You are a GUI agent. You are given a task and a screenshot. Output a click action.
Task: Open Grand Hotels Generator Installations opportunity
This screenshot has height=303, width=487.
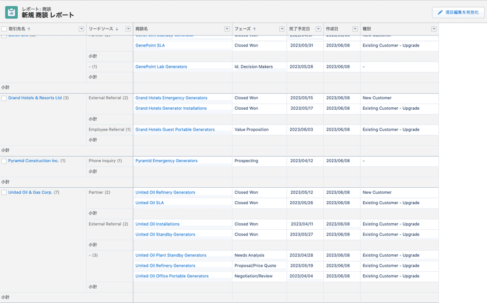pos(171,109)
